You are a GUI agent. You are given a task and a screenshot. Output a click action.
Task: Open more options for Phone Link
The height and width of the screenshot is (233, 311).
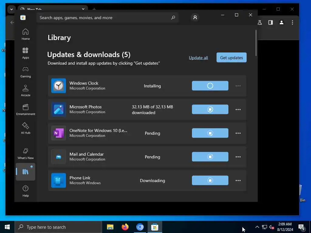pyautogui.click(x=238, y=181)
